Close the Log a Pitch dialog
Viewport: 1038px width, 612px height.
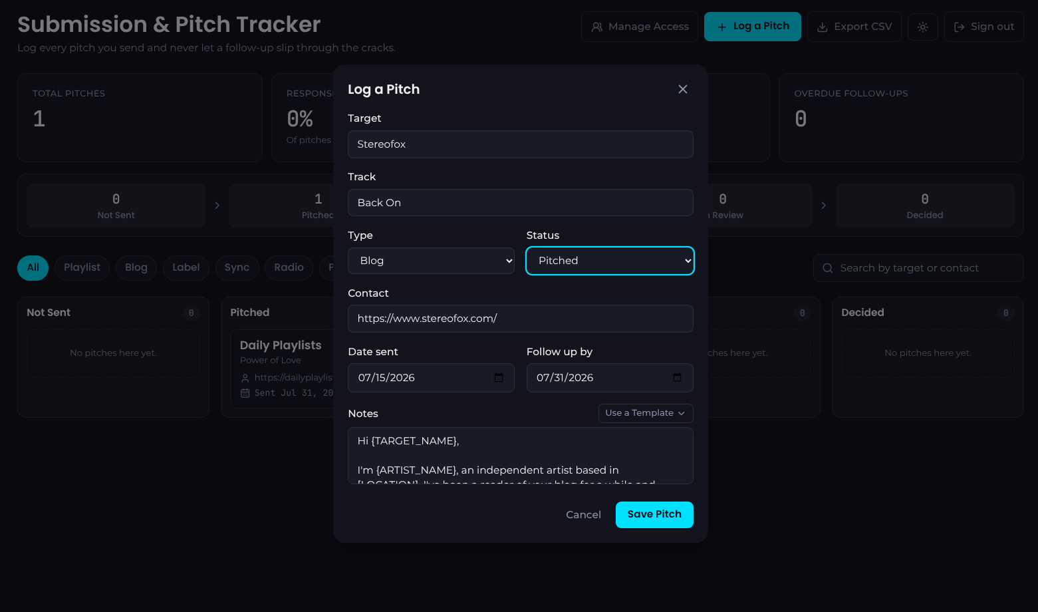682,89
